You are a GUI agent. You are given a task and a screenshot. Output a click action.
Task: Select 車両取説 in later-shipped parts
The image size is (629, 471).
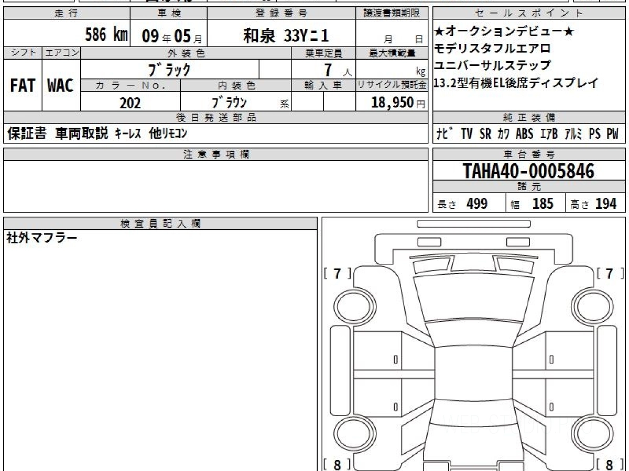[x=81, y=133]
